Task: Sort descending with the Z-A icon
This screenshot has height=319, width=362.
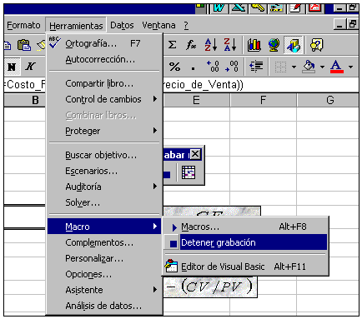Action: click(230, 45)
